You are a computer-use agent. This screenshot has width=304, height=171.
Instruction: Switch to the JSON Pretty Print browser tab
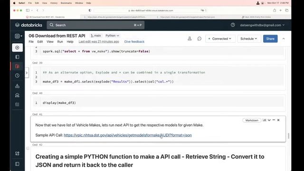click(x=256, y=17)
